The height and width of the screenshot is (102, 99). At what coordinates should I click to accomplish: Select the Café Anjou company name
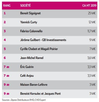pyautogui.click(x=27, y=76)
